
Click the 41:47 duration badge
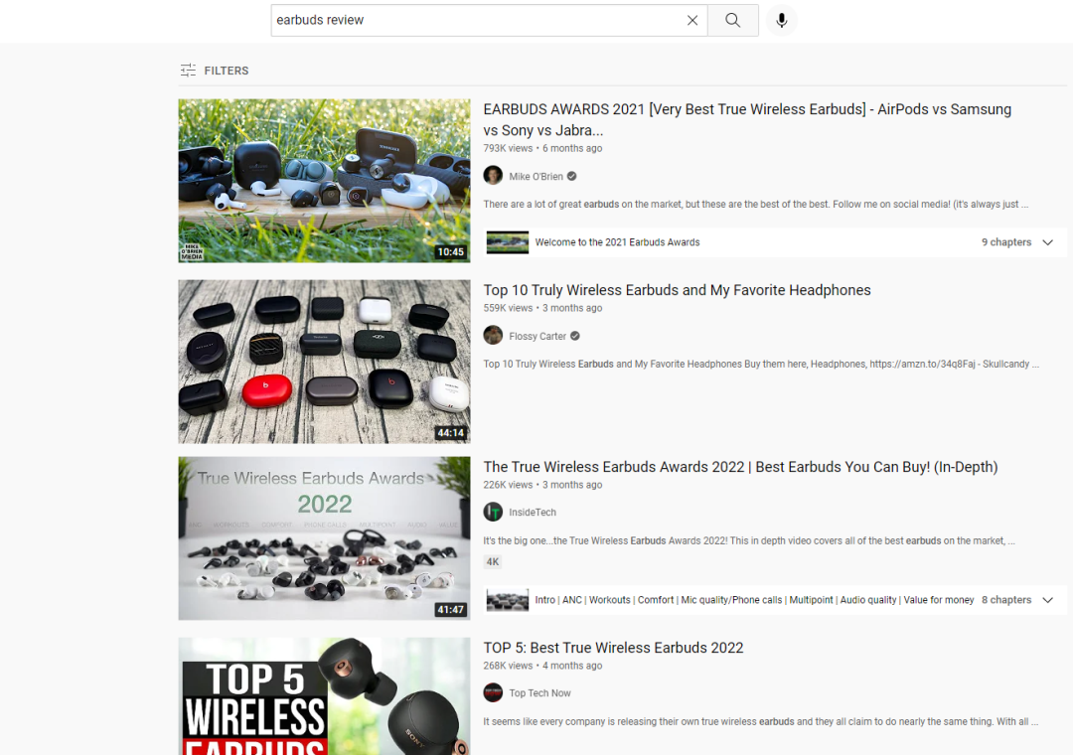[450, 609]
